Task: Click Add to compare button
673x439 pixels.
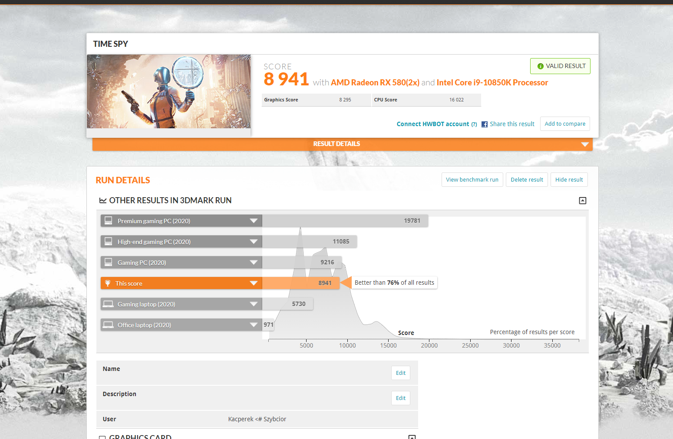Action: coord(565,124)
